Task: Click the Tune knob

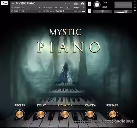Action: [97, 5]
